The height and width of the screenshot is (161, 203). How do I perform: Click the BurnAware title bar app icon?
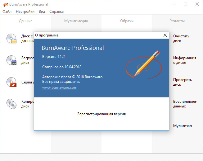(5, 4)
